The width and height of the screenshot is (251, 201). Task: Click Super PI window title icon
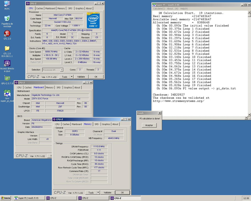pos(154,5)
